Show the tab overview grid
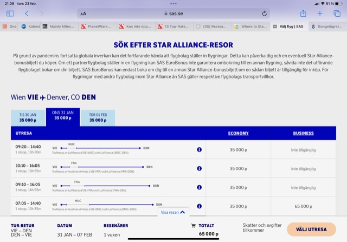Image resolution: width=347 pixels, height=242 pixels. pyautogui.click(x=336, y=14)
